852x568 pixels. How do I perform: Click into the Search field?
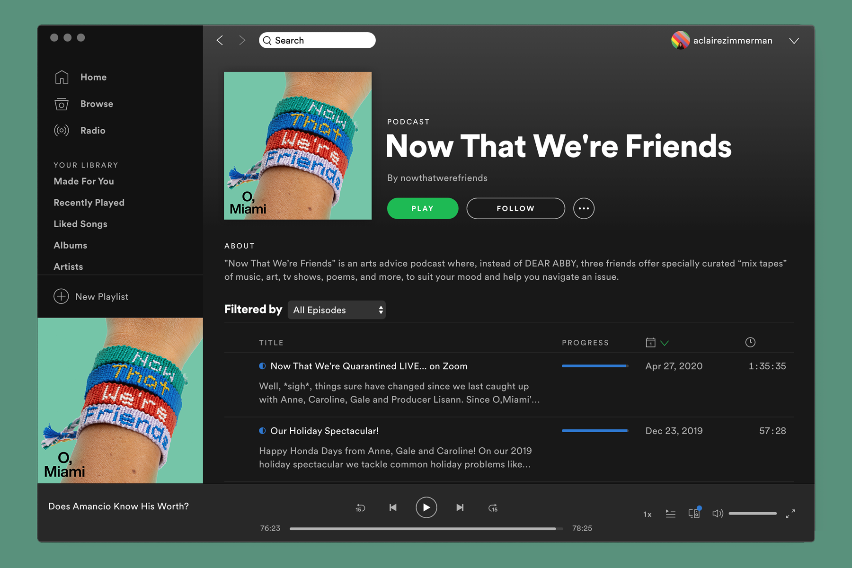click(x=317, y=40)
